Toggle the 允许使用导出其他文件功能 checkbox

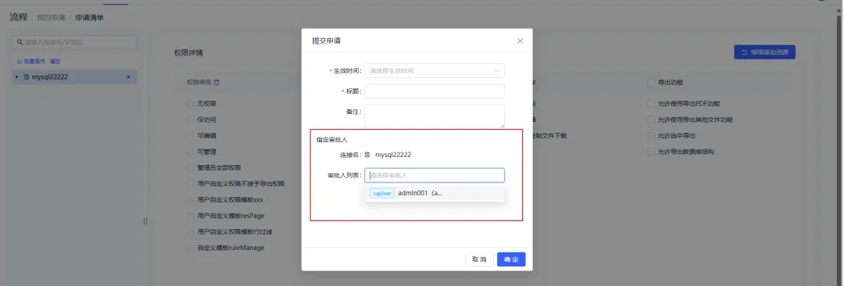[x=651, y=120]
